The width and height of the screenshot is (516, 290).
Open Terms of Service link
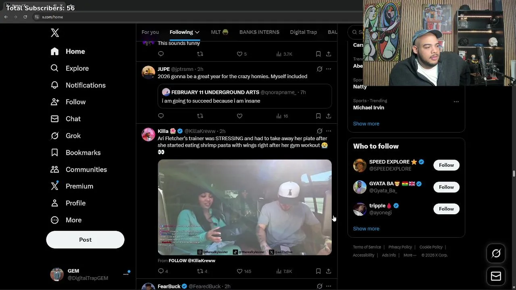coord(367,247)
